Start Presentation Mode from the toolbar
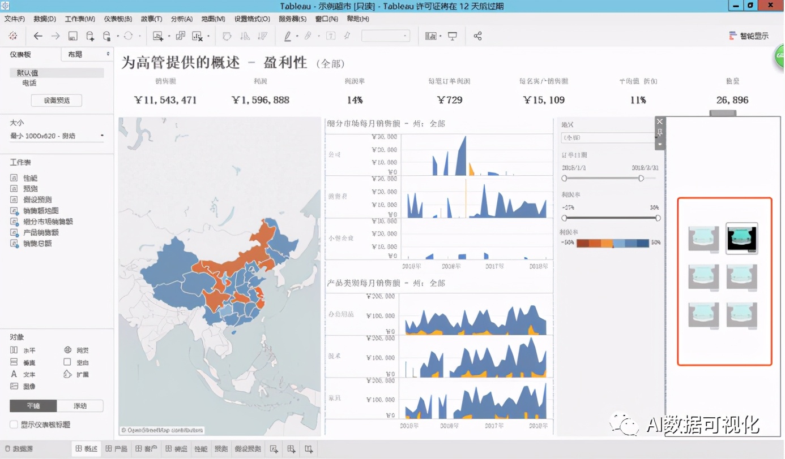The height and width of the screenshot is (459, 785). coord(452,36)
